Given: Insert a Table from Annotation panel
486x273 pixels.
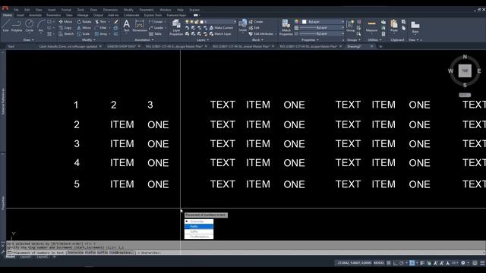Looking at the screenshot, I should pyautogui.click(x=155, y=33).
